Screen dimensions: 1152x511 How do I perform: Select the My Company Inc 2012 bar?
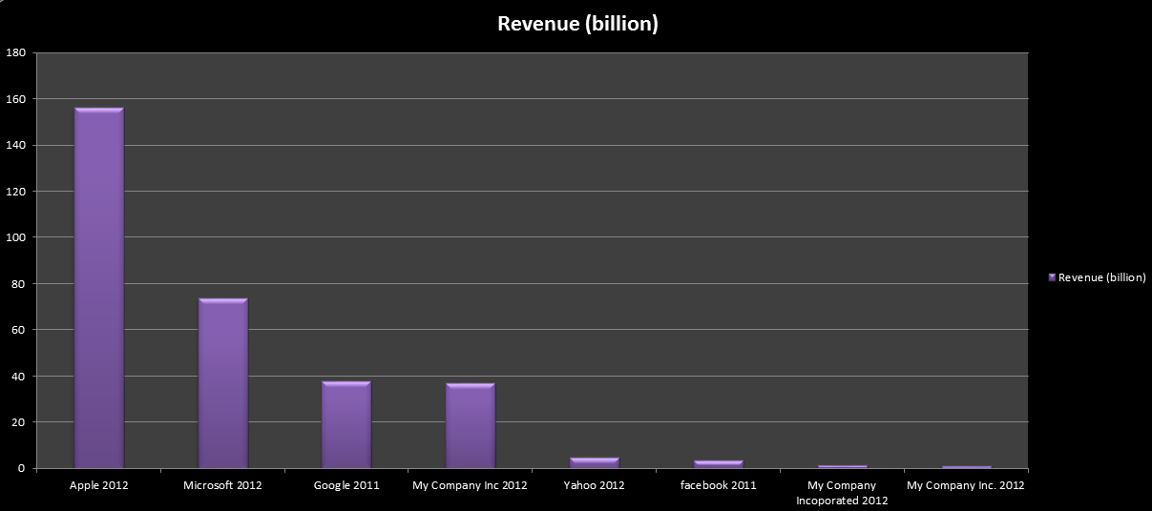tap(471, 425)
